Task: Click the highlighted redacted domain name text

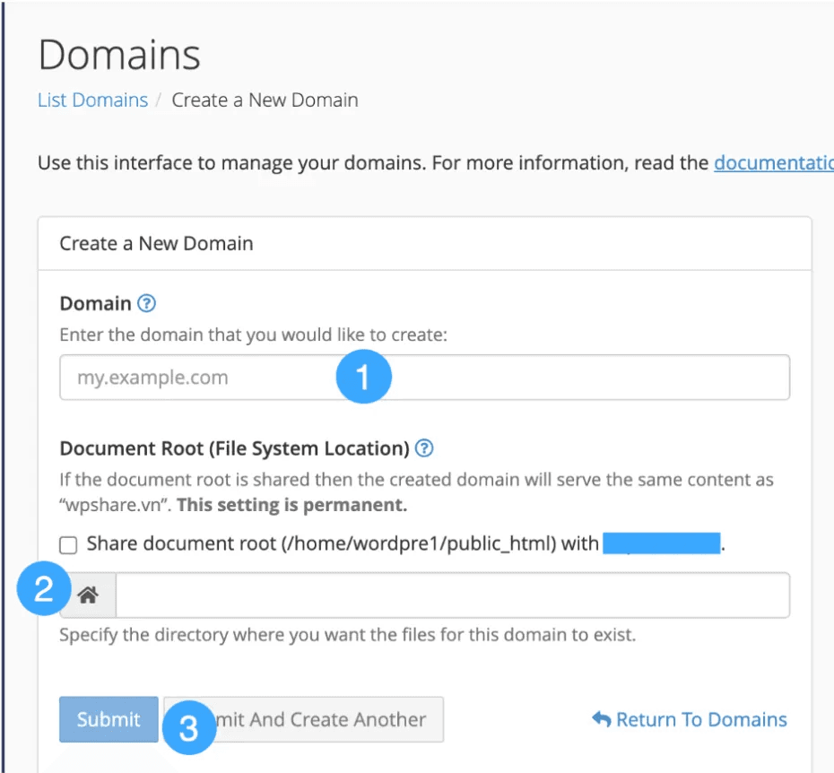Action: 662,543
